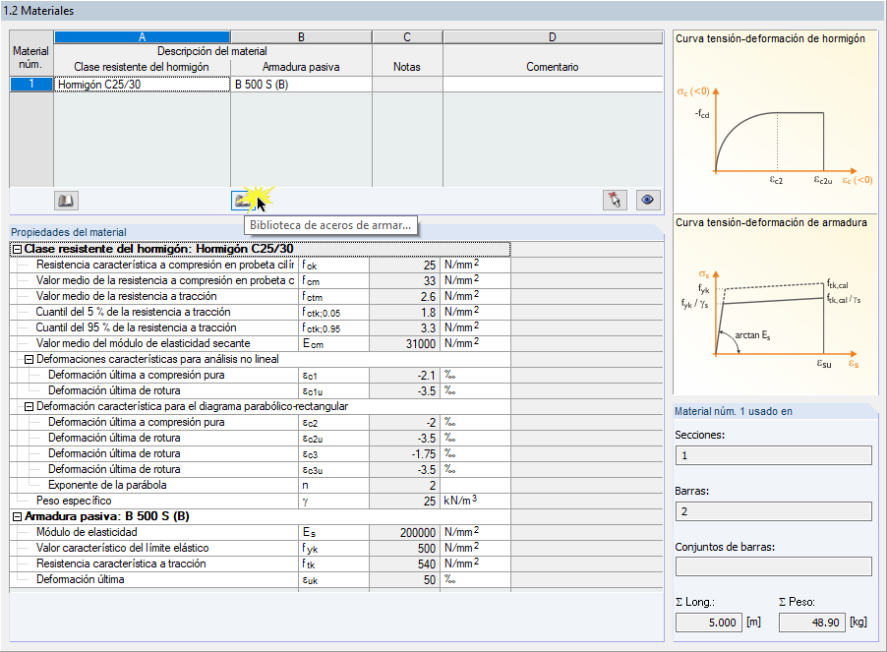Select the fctk;0.05 value 1.8
Viewport: 887px width, 652px height.
[404, 313]
